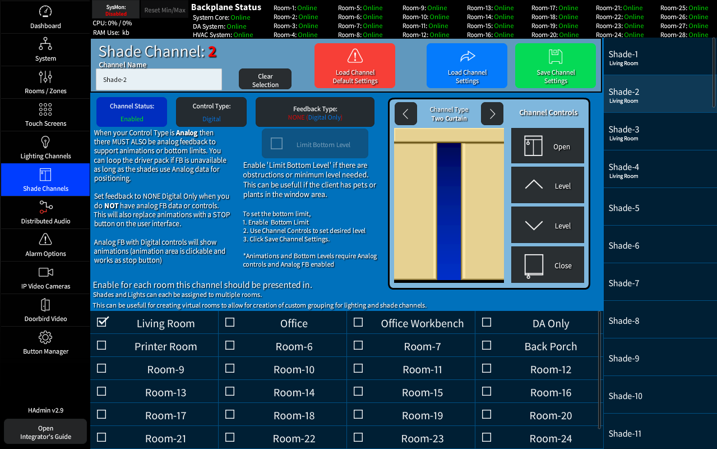Click the shade channel list scrollbar
Image resolution: width=717 pixels, height=449 pixels.
714,72
